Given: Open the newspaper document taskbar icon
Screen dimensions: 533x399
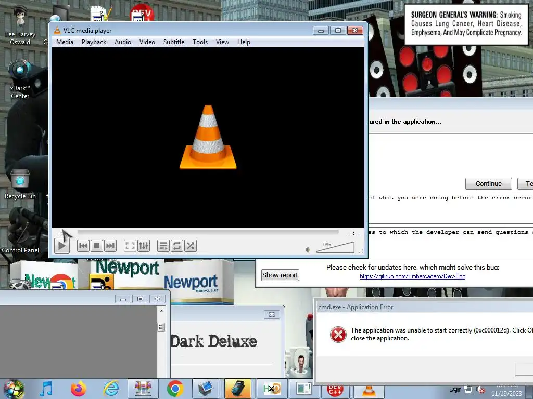Looking at the screenshot, I should point(303,389).
